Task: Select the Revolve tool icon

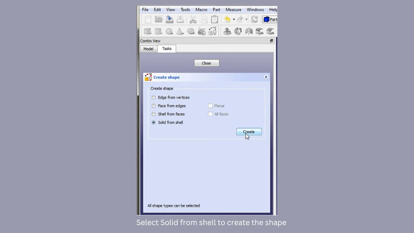Action: (238, 31)
